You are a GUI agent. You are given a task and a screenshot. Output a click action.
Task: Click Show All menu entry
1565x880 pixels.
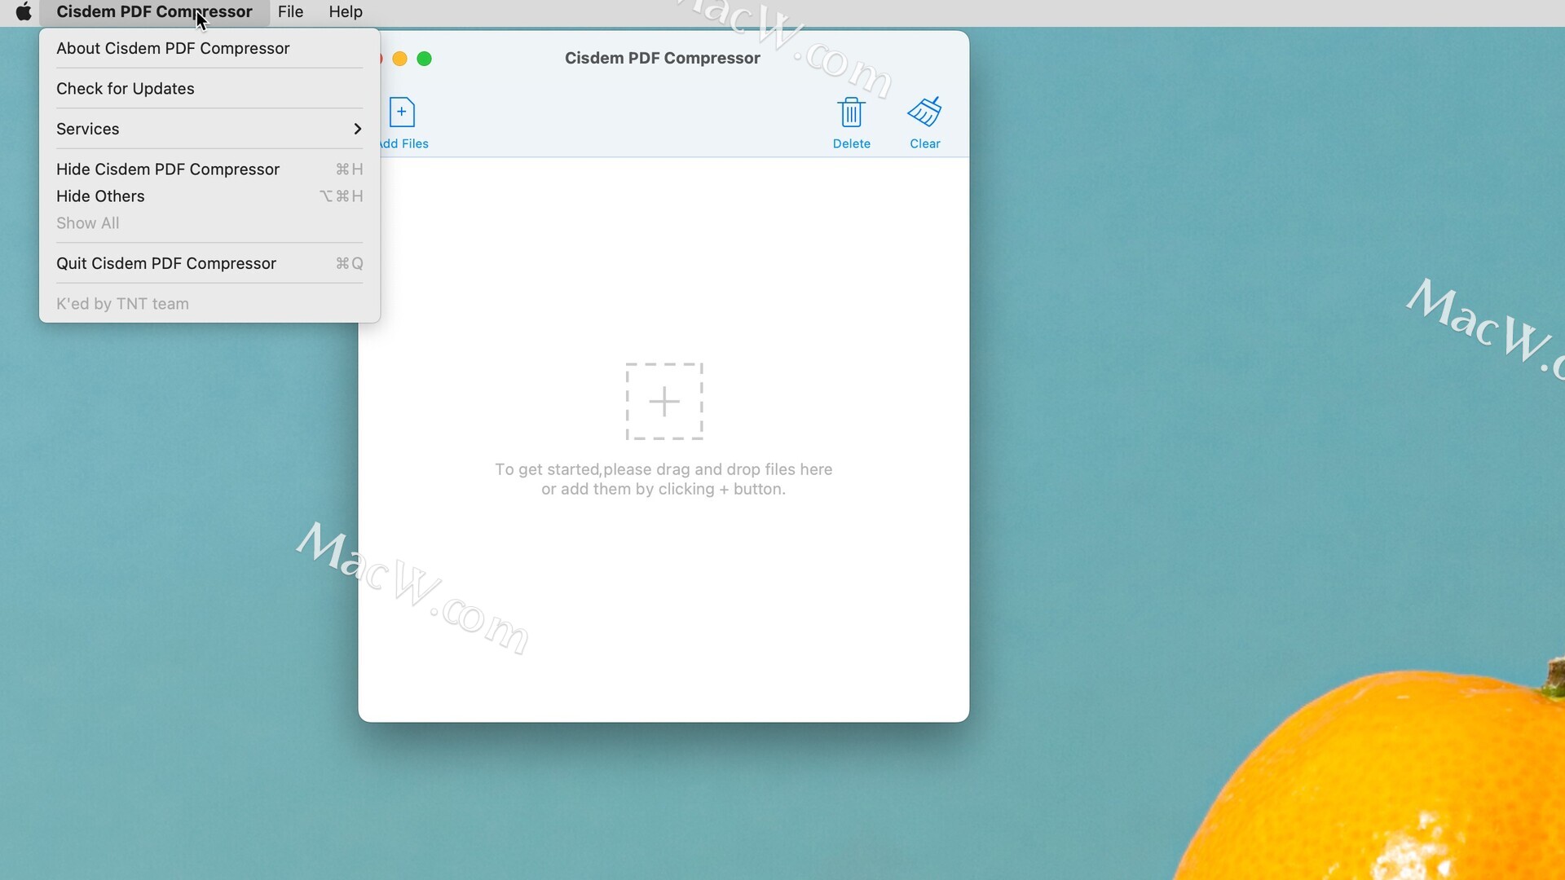pos(209,223)
